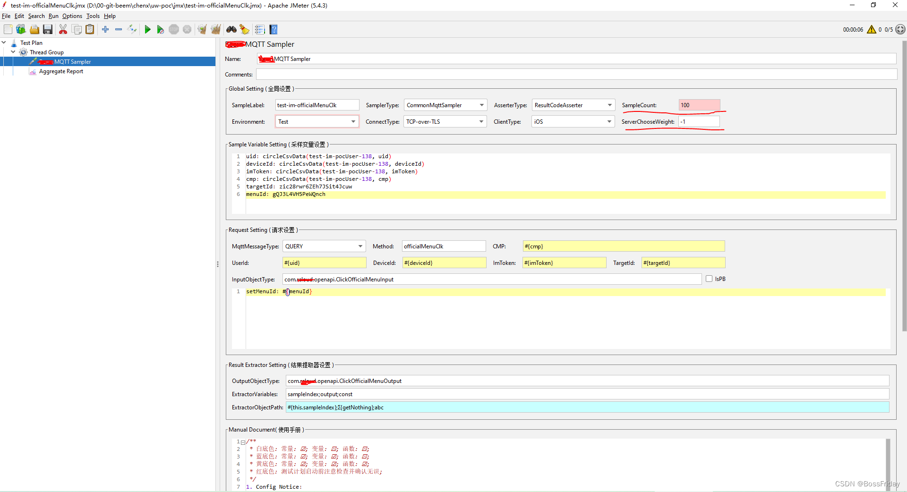Open the ConnectType TCP-over-TLS dropdown

(x=445, y=122)
